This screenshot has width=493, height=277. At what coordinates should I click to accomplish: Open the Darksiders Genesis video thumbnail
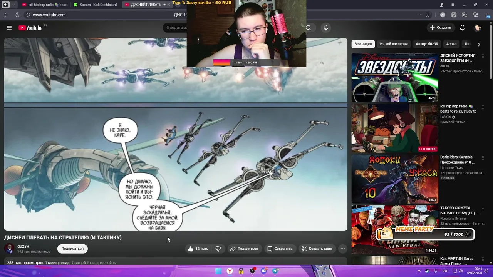coord(395,179)
